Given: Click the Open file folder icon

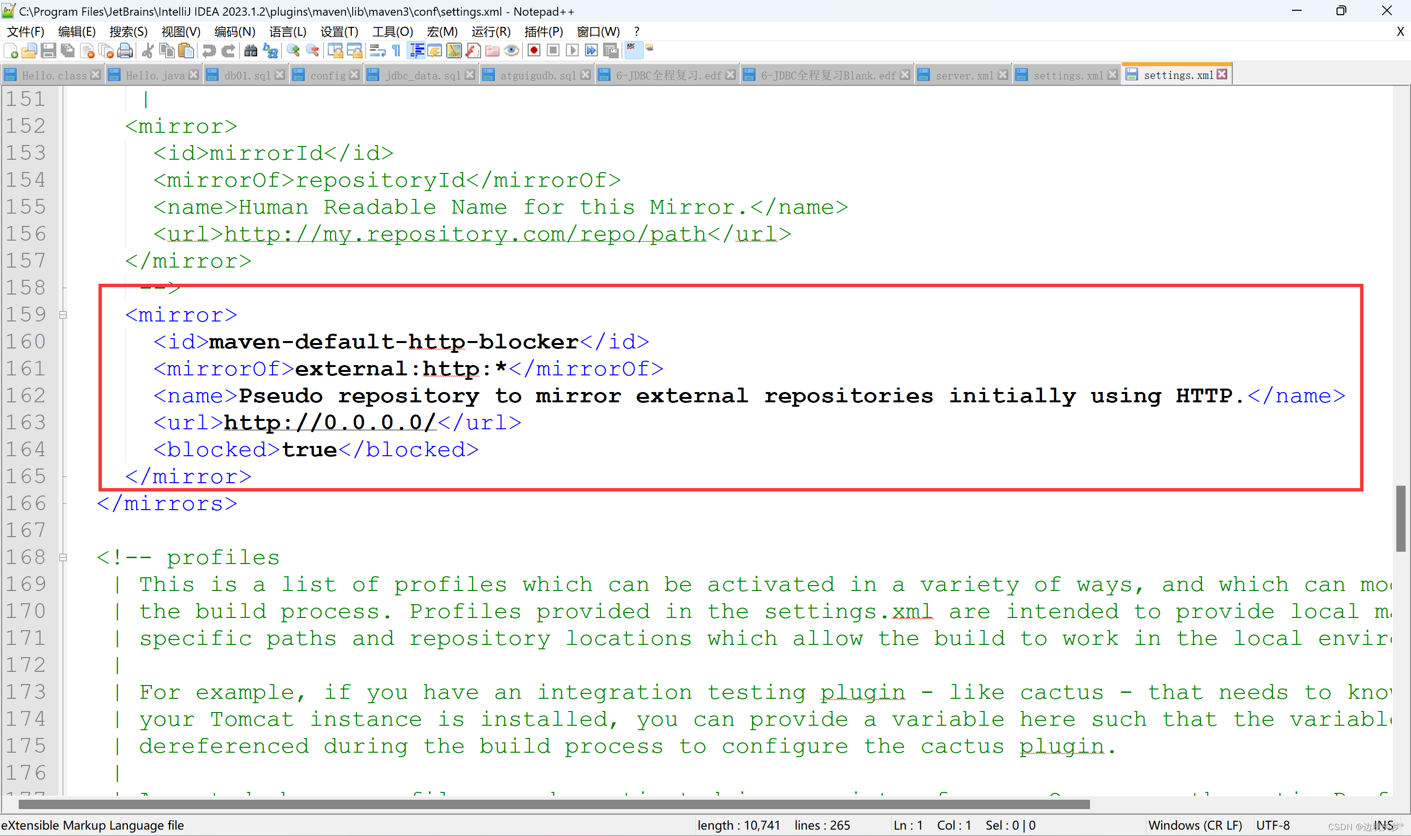Looking at the screenshot, I should point(29,50).
